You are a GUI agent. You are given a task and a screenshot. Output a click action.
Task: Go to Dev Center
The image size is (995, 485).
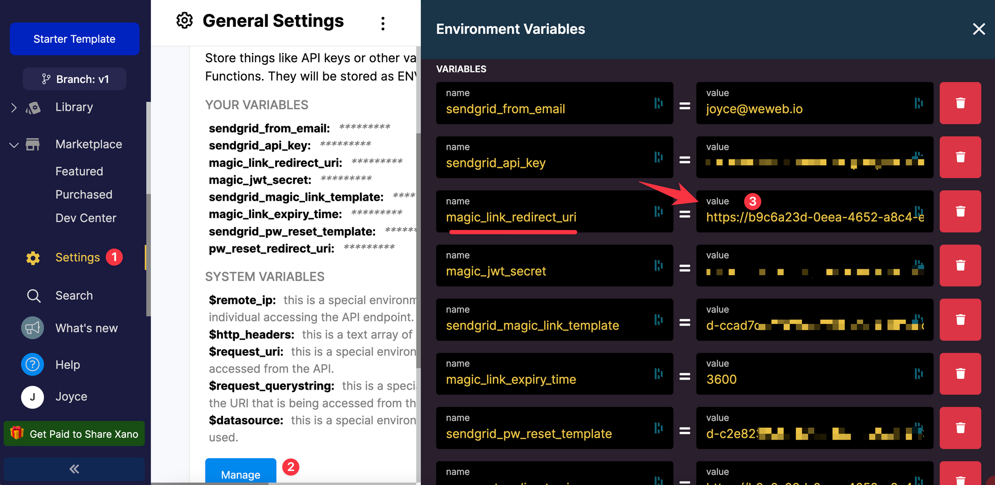(x=86, y=218)
